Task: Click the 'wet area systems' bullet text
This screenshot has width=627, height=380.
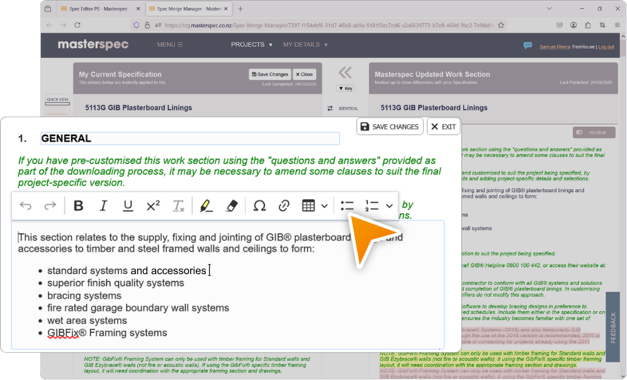Action: 87,320
